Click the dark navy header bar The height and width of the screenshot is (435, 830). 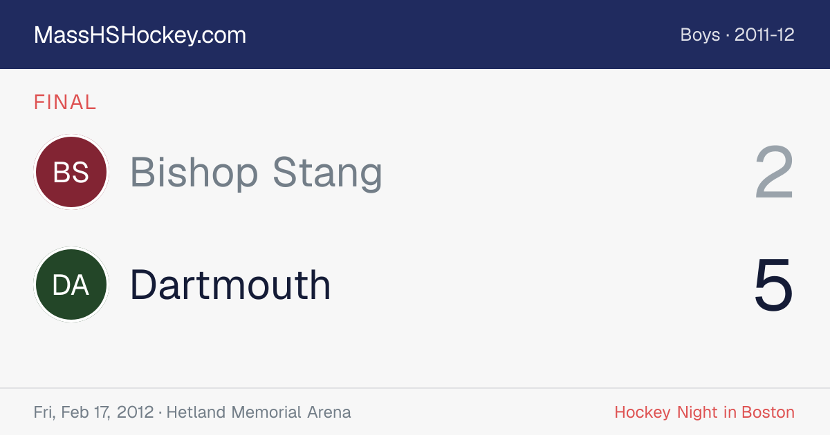(x=415, y=35)
